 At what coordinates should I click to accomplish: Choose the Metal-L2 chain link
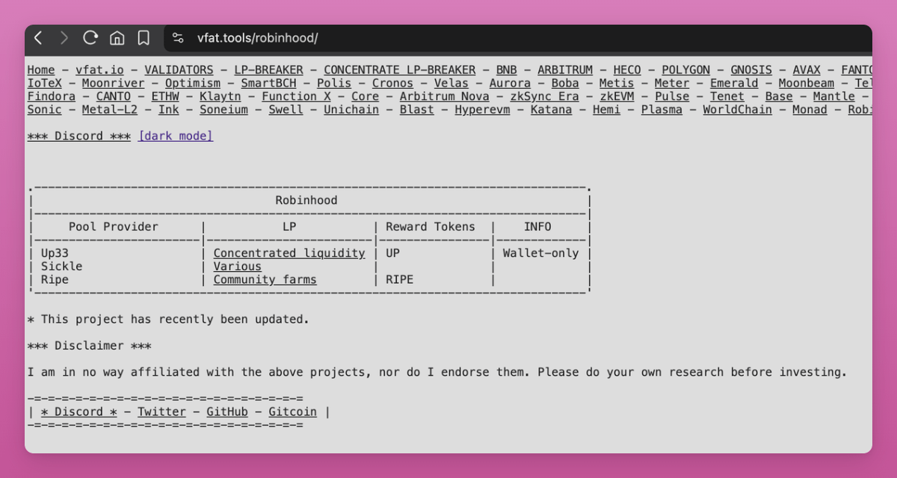coord(110,110)
